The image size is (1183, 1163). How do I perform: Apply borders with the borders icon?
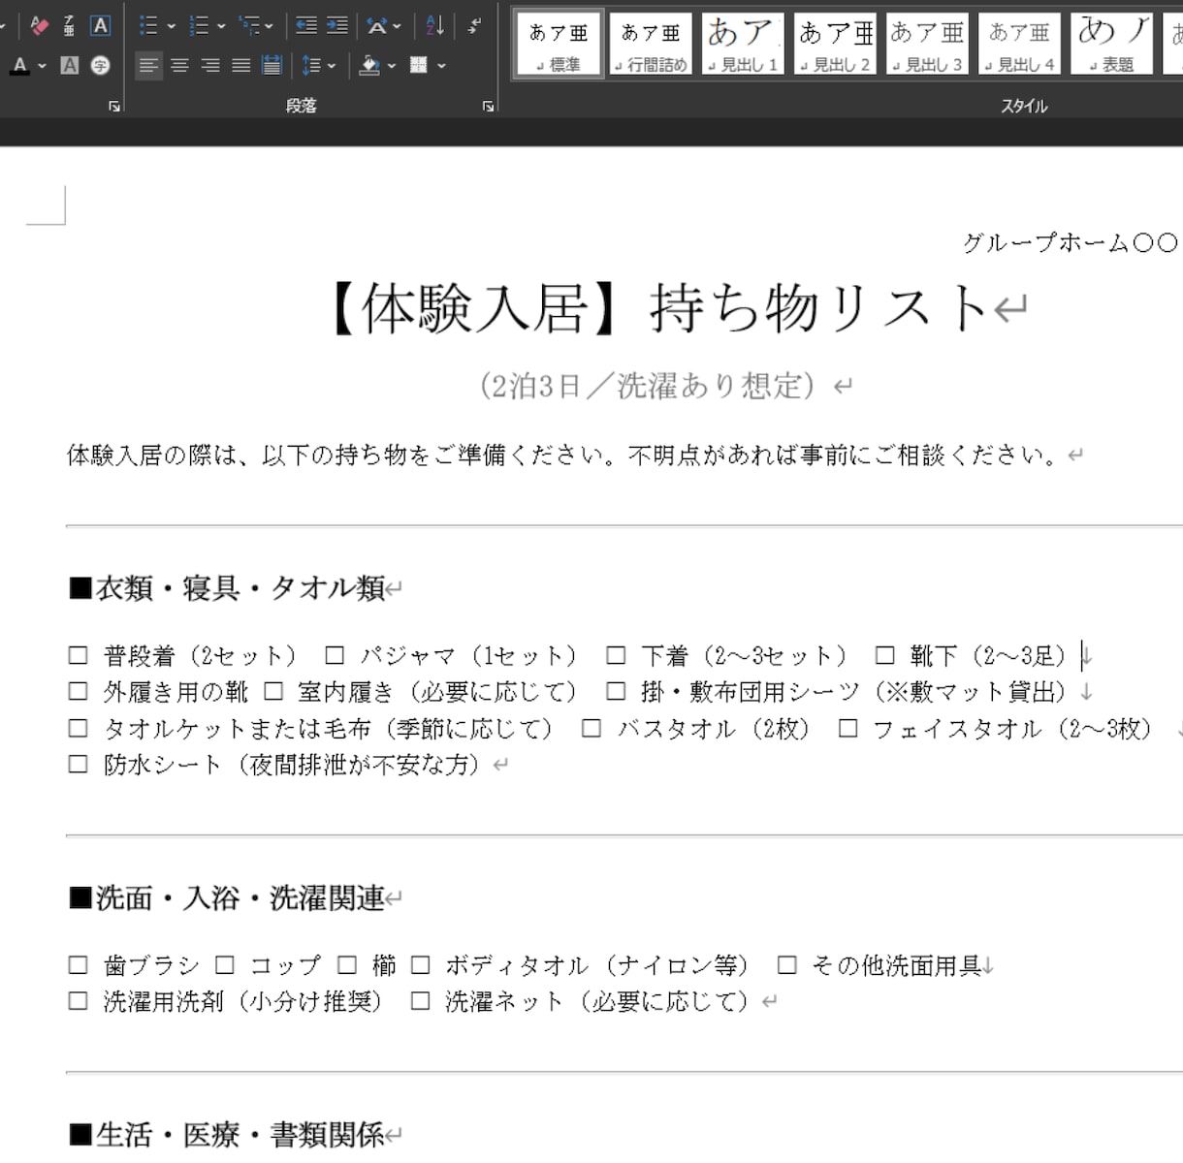[x=419, y=66]
